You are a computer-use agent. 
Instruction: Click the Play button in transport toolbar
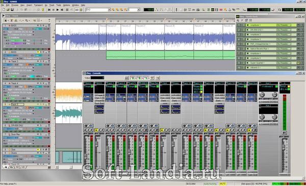[x=58, y=10]
